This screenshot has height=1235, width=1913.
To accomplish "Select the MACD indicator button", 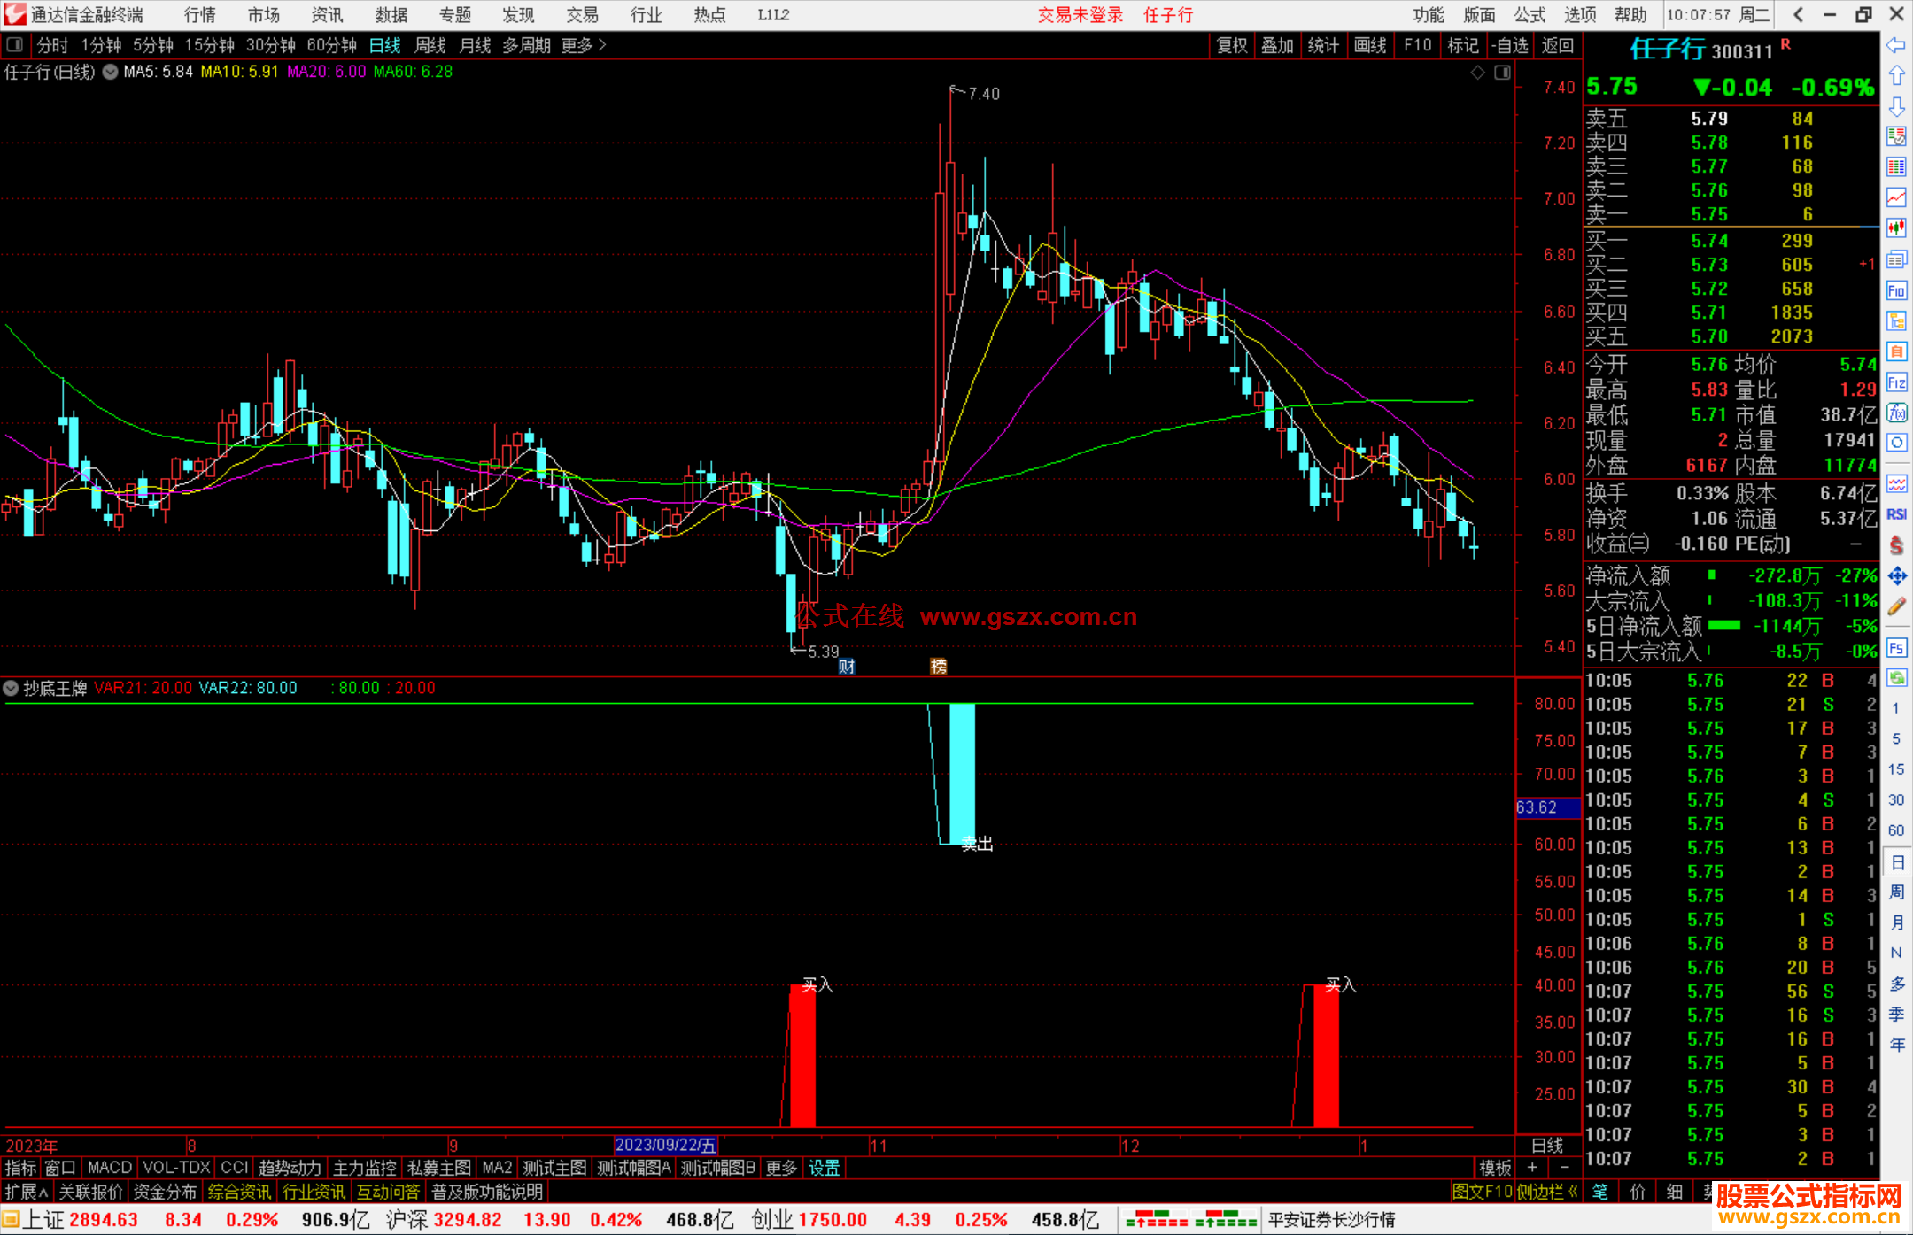I will coord(109,1168).
